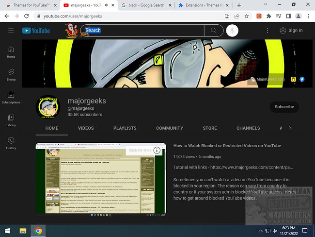Open MajorGeeks.com banner link
The image size is (315, 237).
268,79
